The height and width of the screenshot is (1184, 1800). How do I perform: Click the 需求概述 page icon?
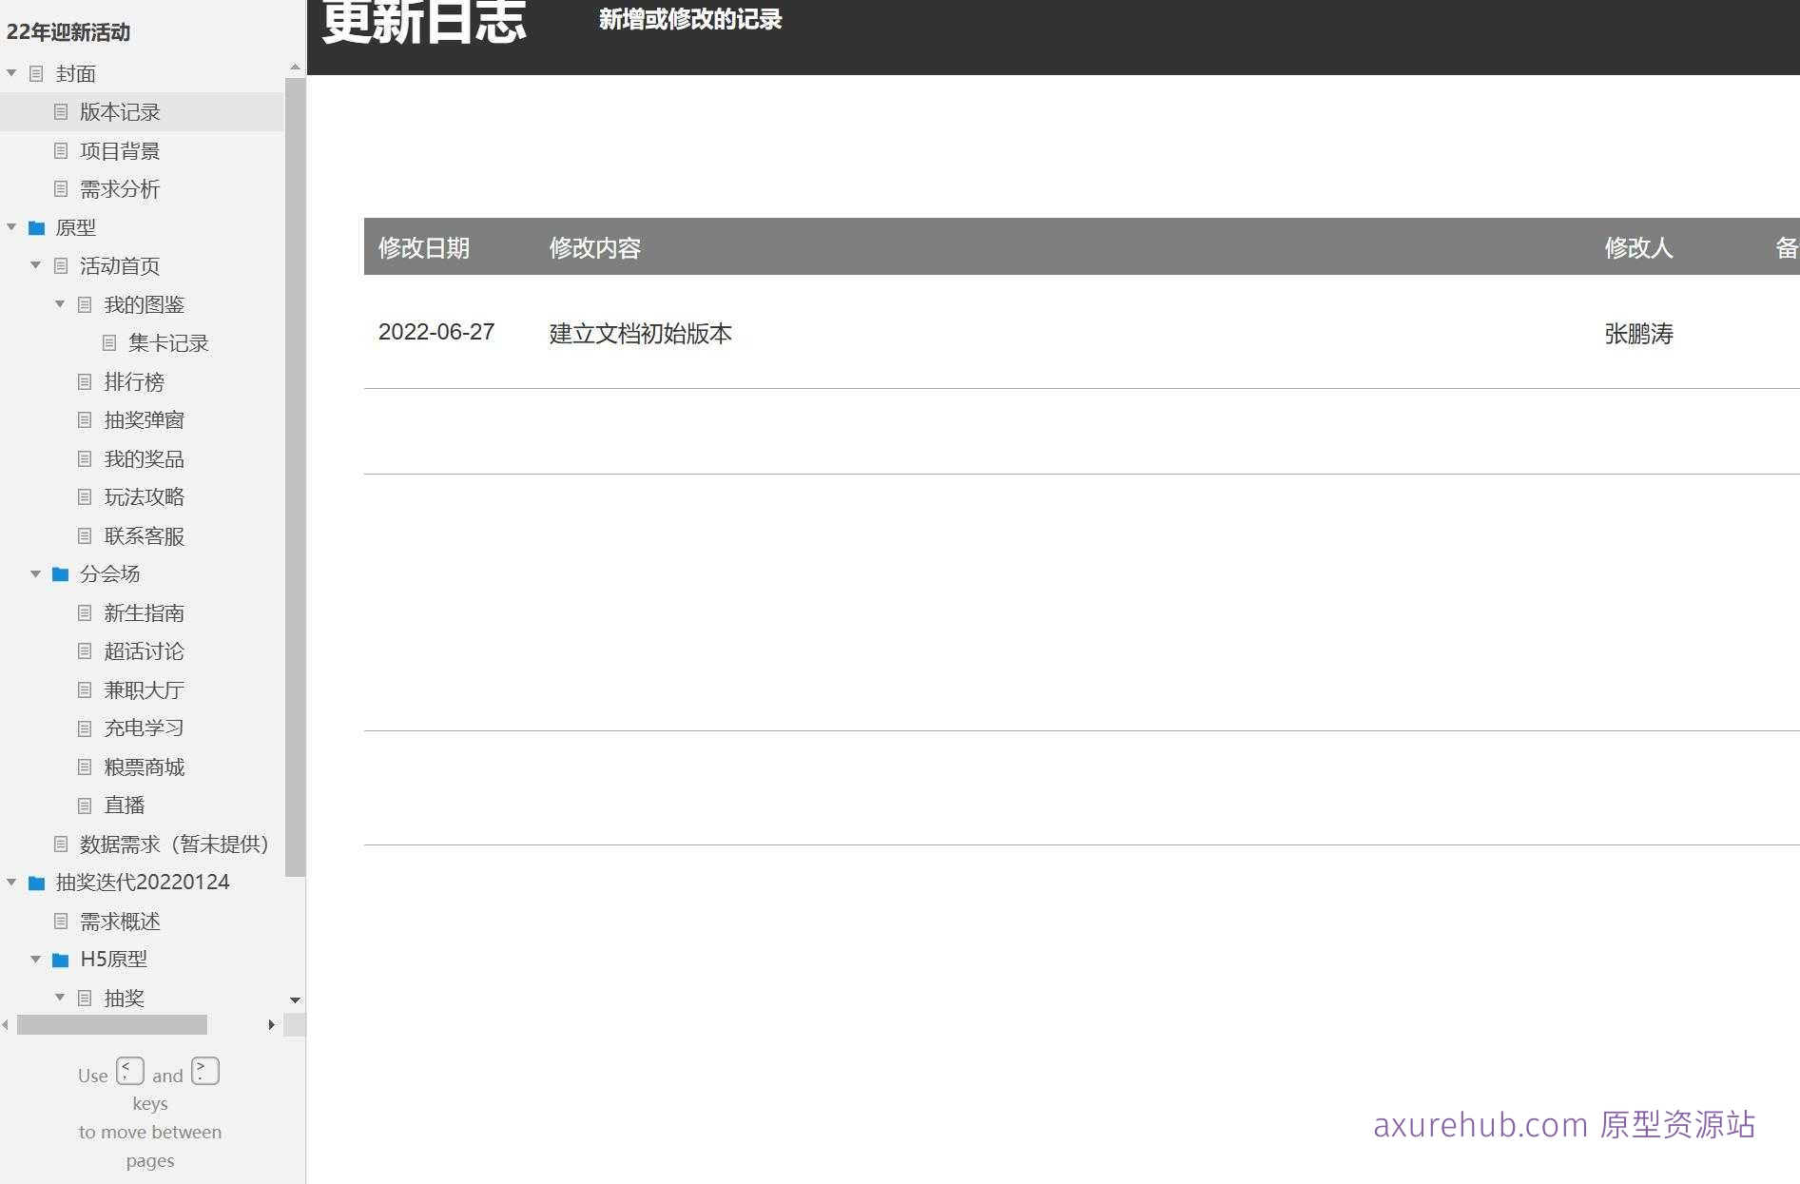point(61,921)
